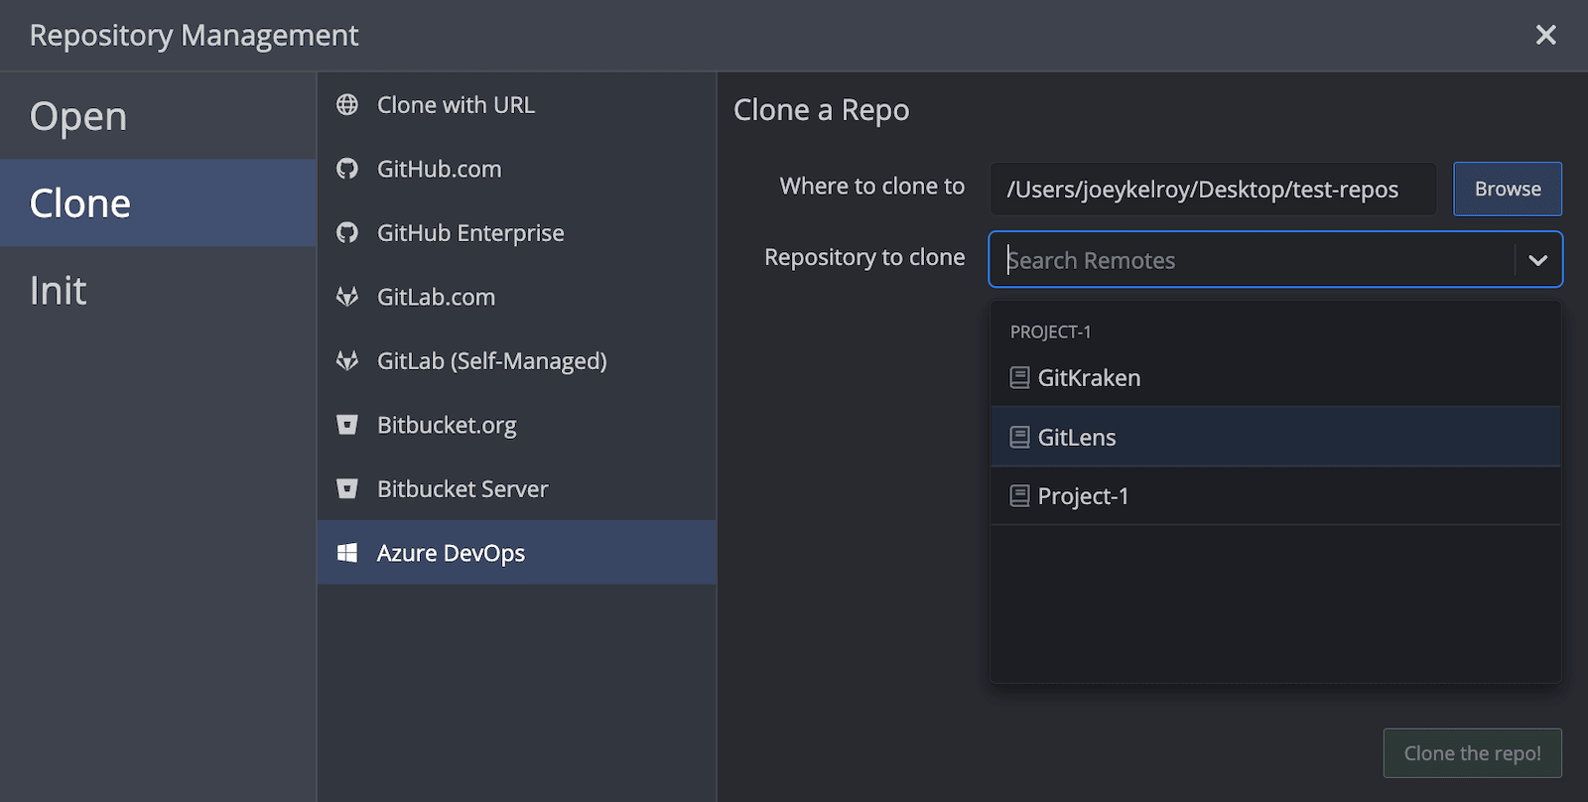Click the GitHub Enterprise octocat icon
Screen dimensions: 1588x802
pyautogui.click(x=347, y=232)
